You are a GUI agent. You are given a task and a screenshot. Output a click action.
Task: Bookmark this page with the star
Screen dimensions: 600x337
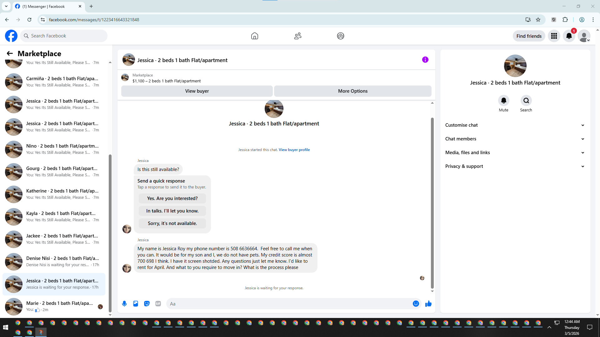click(538, 20)
